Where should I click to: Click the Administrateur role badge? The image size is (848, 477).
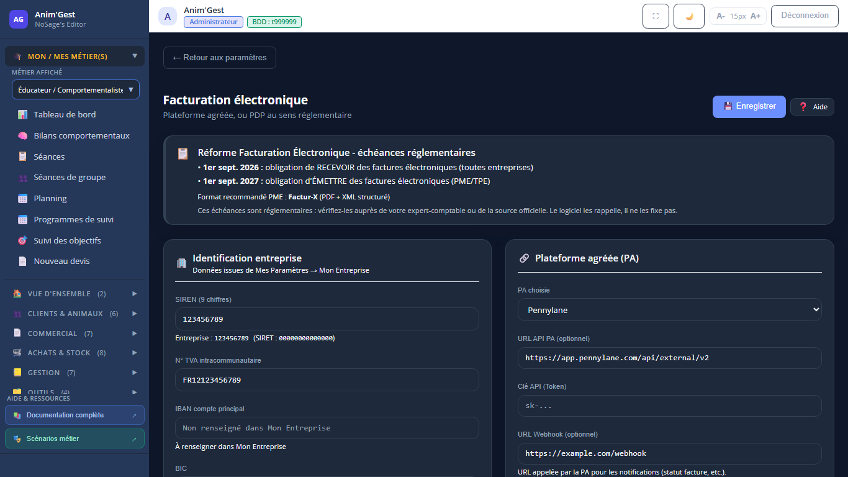(x=214, y=22)
